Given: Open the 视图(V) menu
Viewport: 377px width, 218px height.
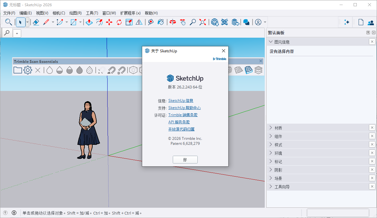Looking at the screenshot, I should pos(42,13).
